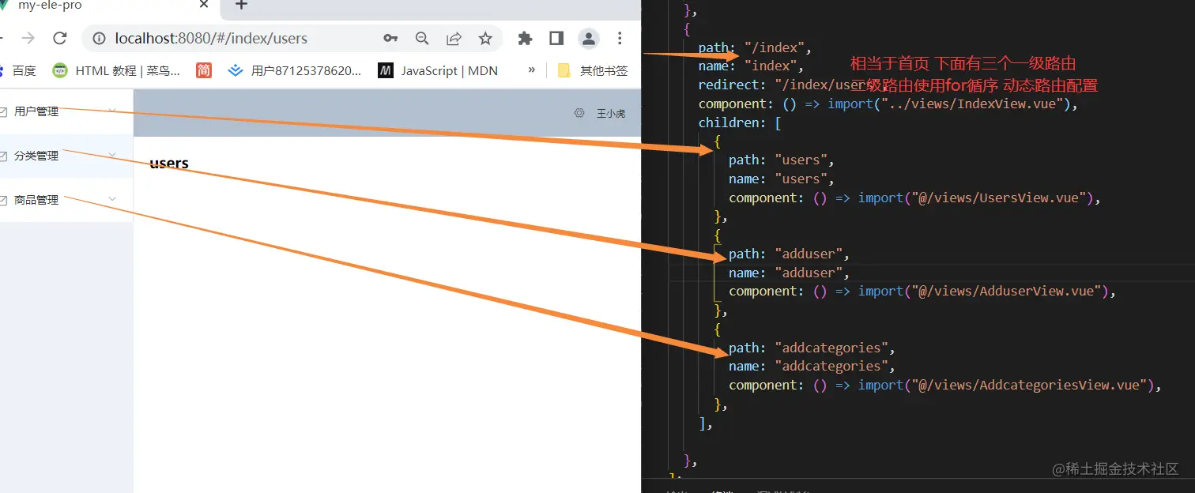The image size is (1195, 493).
Task: Close the my-ele-pro tab
Action: 204,5
